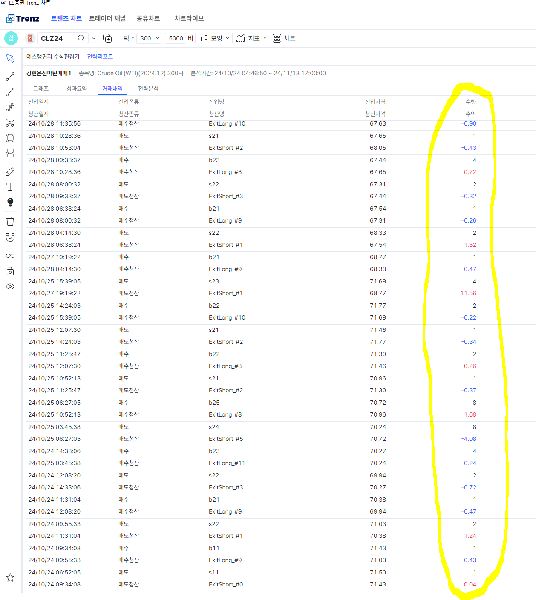Click the lightbulb idea icon
This screenshot has height=600, width=536.
(10, 202)
